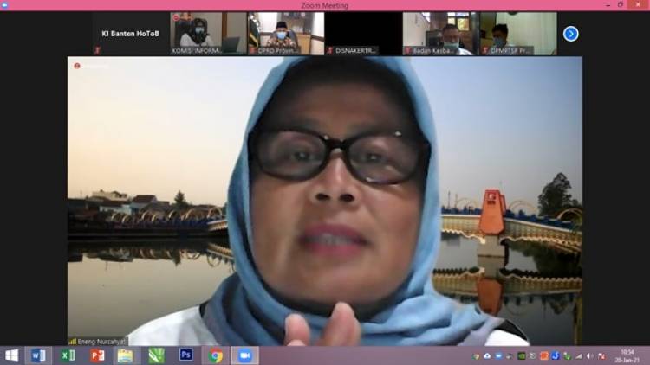Open Microsoft Word from the taskbar
Image resolution: width=650 pixels, height=365 pixels.
38,355
